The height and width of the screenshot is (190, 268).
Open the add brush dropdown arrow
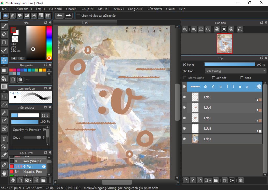31,180
